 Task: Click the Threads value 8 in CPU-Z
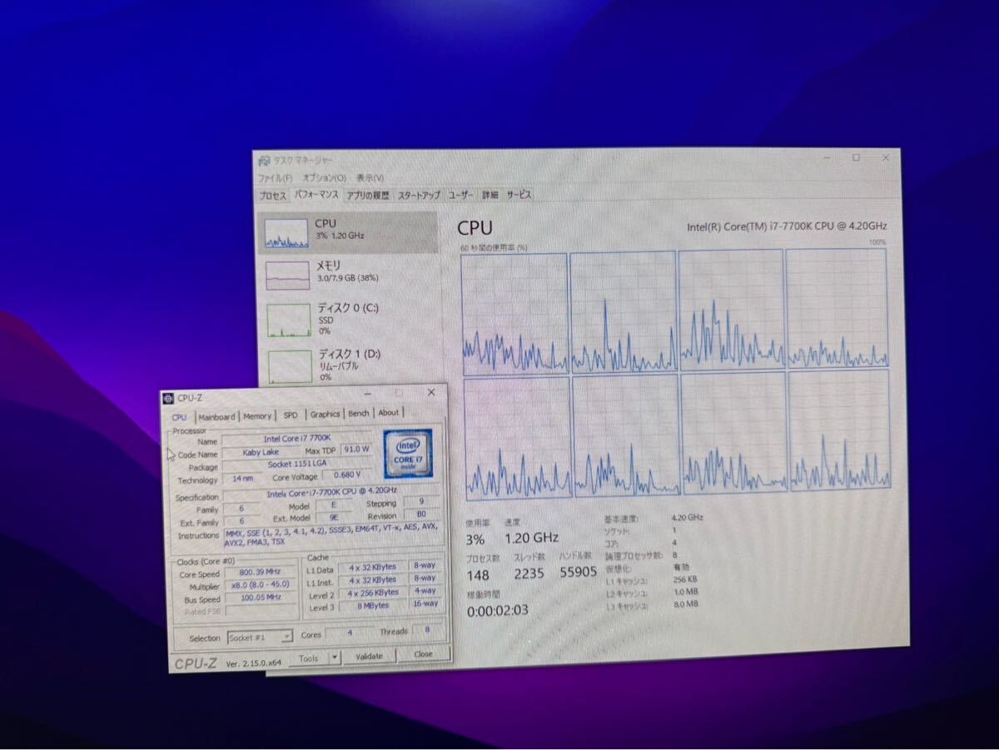click(427, 631)
